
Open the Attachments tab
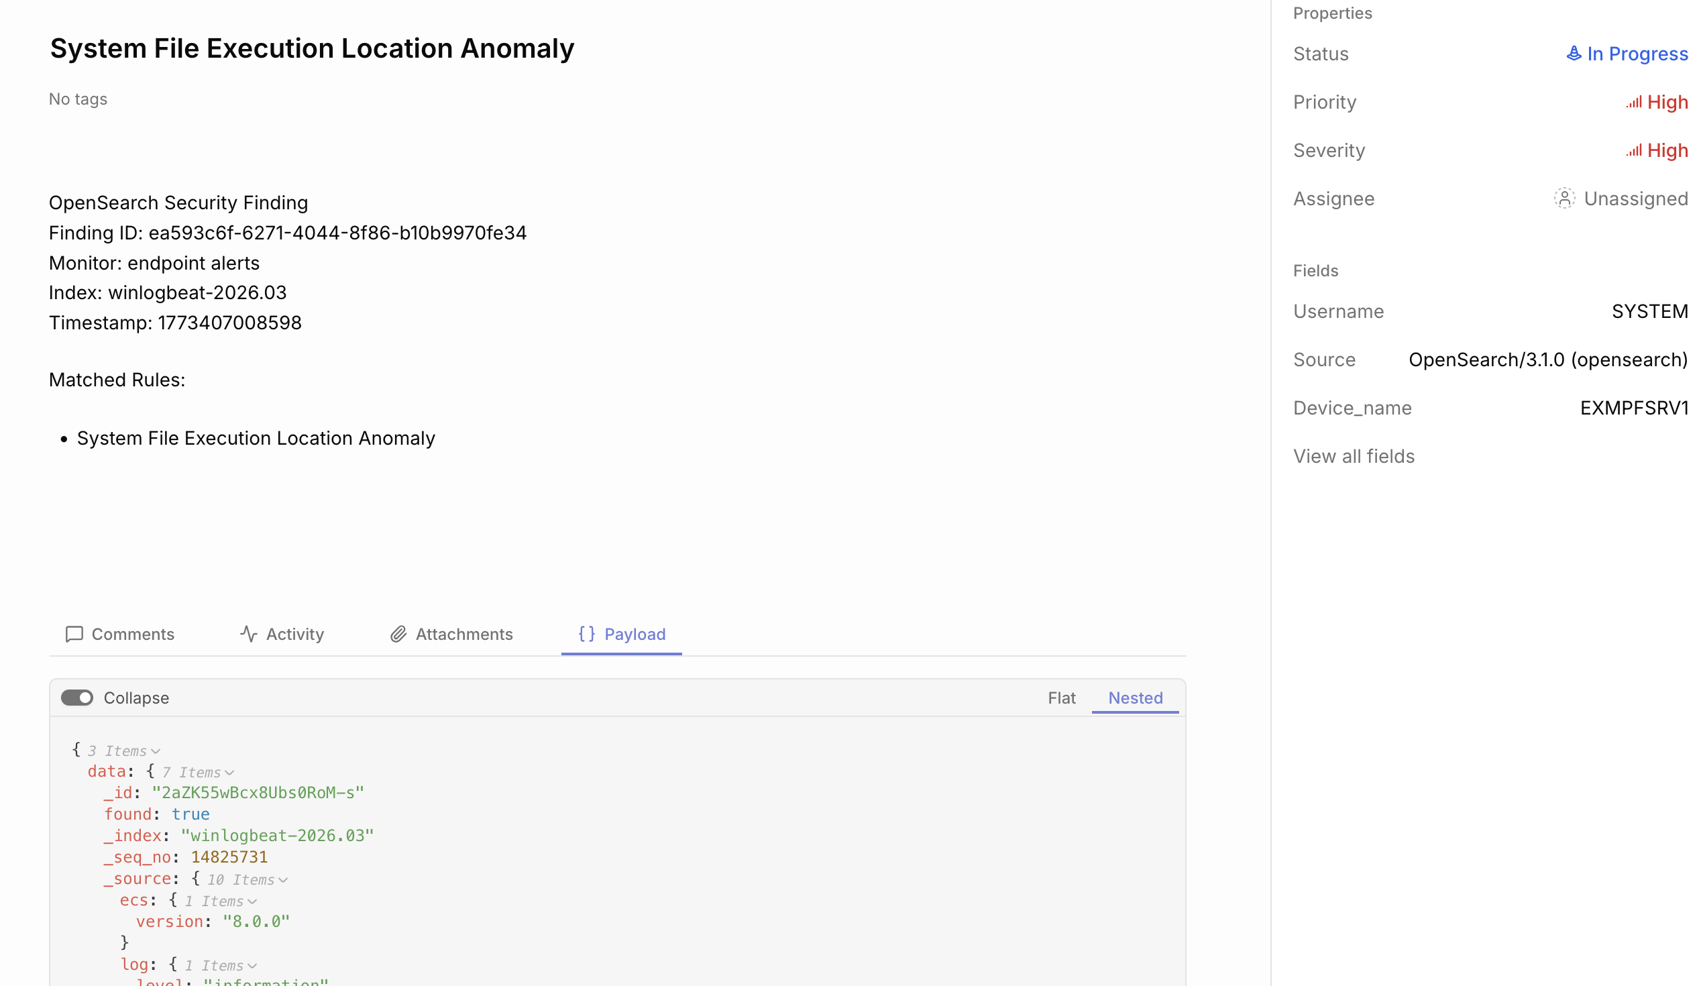tap(463, 635)
